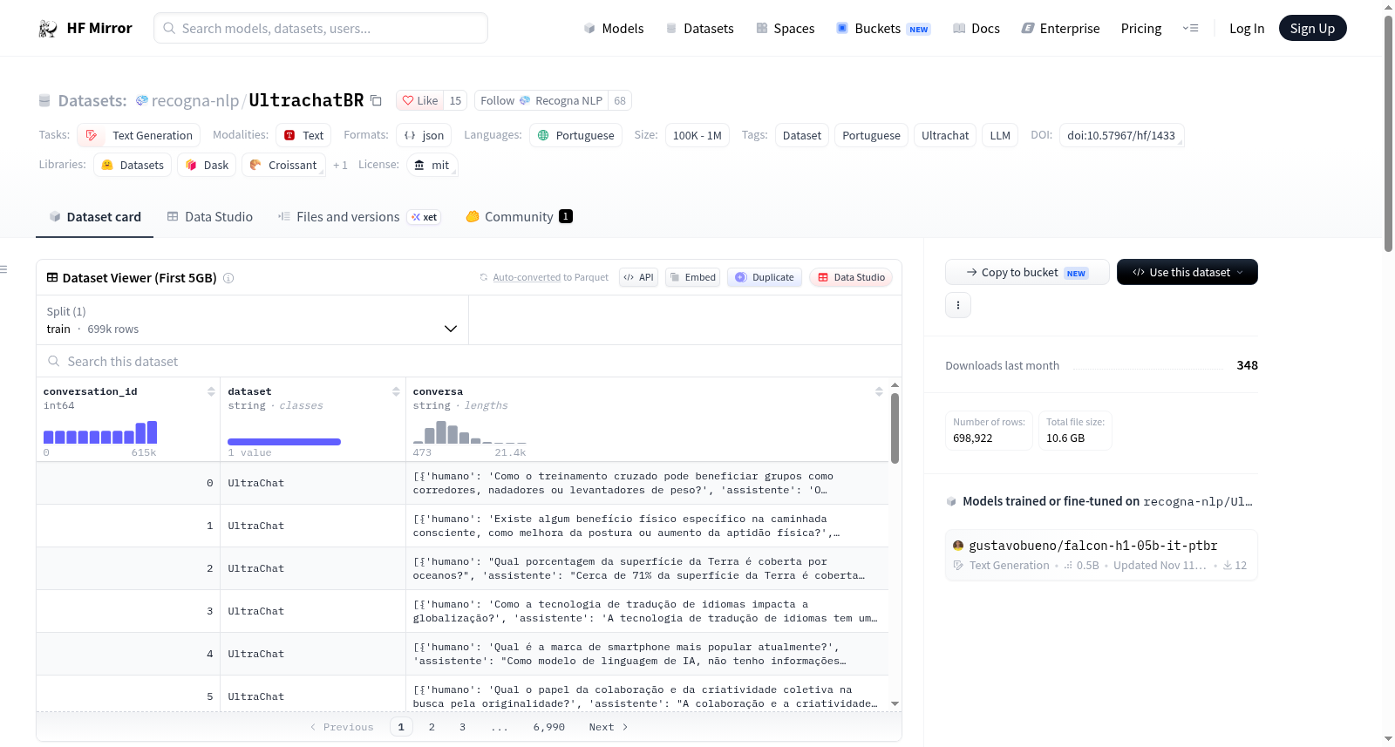The width and height of the screenshot is (1395, 747).
Task: Copy the dataset name with copy icon
Action: click(x=376, y=100)
